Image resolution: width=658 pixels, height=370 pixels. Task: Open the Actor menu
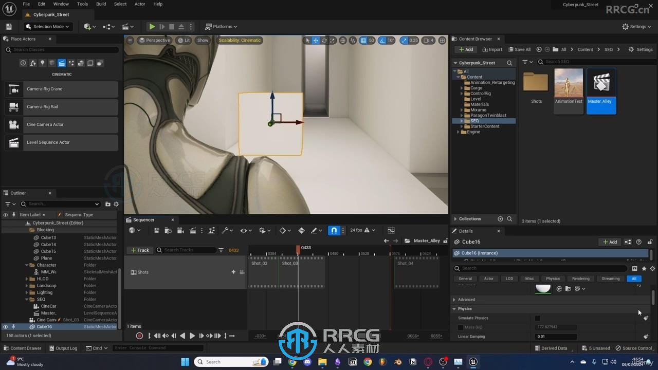click(x=140, y=4)
